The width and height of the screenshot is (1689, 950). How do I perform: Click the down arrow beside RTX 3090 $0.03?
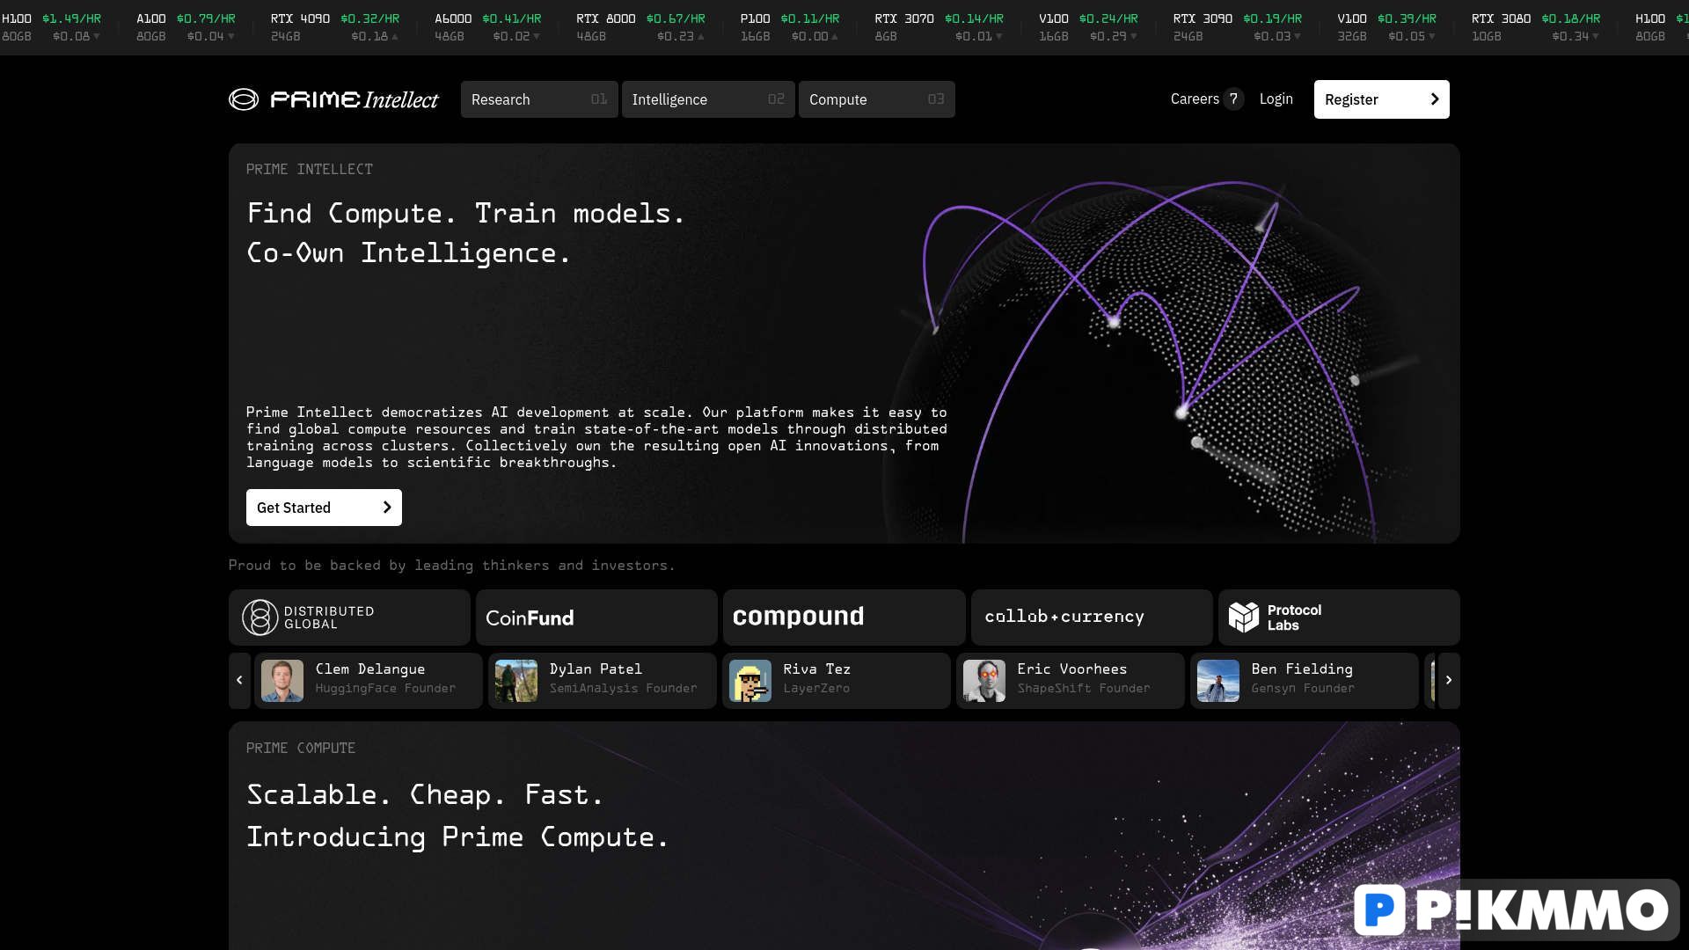(x=1298, y=37)
